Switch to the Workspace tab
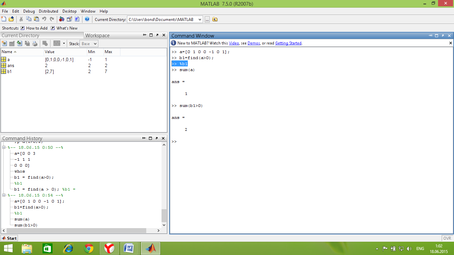The width and height of the screenshot is (454, 255). pyautogui.click(x=97, y=36)
